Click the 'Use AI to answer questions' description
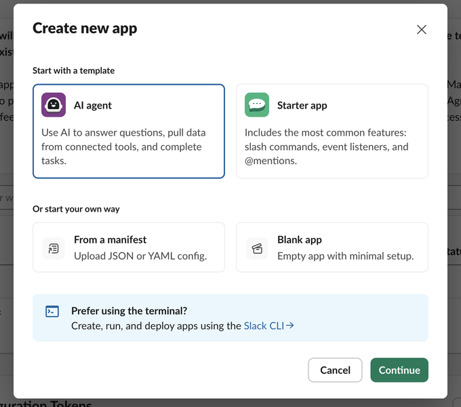Viewport: 461px width, 407px height. [123, 147]
